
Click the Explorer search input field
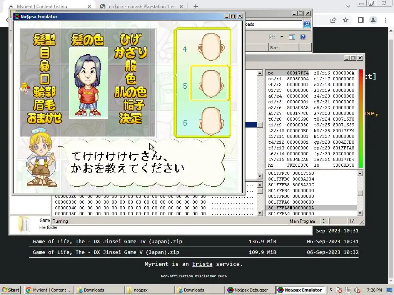coord(274,24)
